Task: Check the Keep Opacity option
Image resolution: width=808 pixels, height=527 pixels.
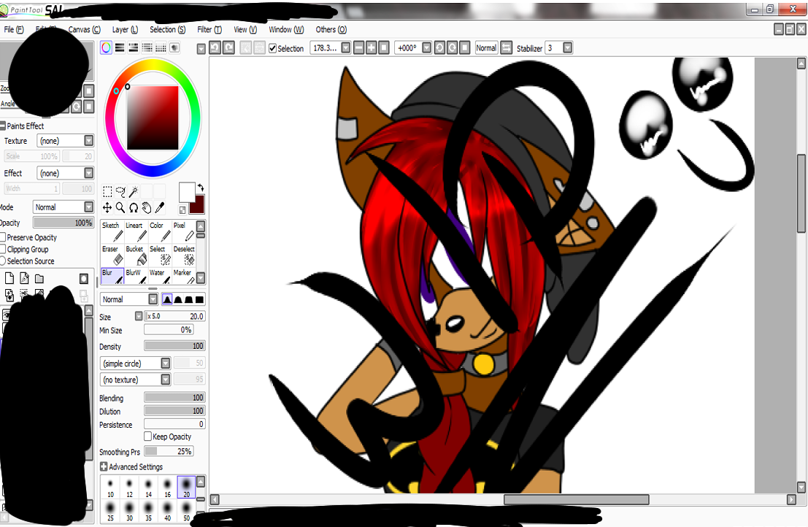Action: tap(148, 436)
